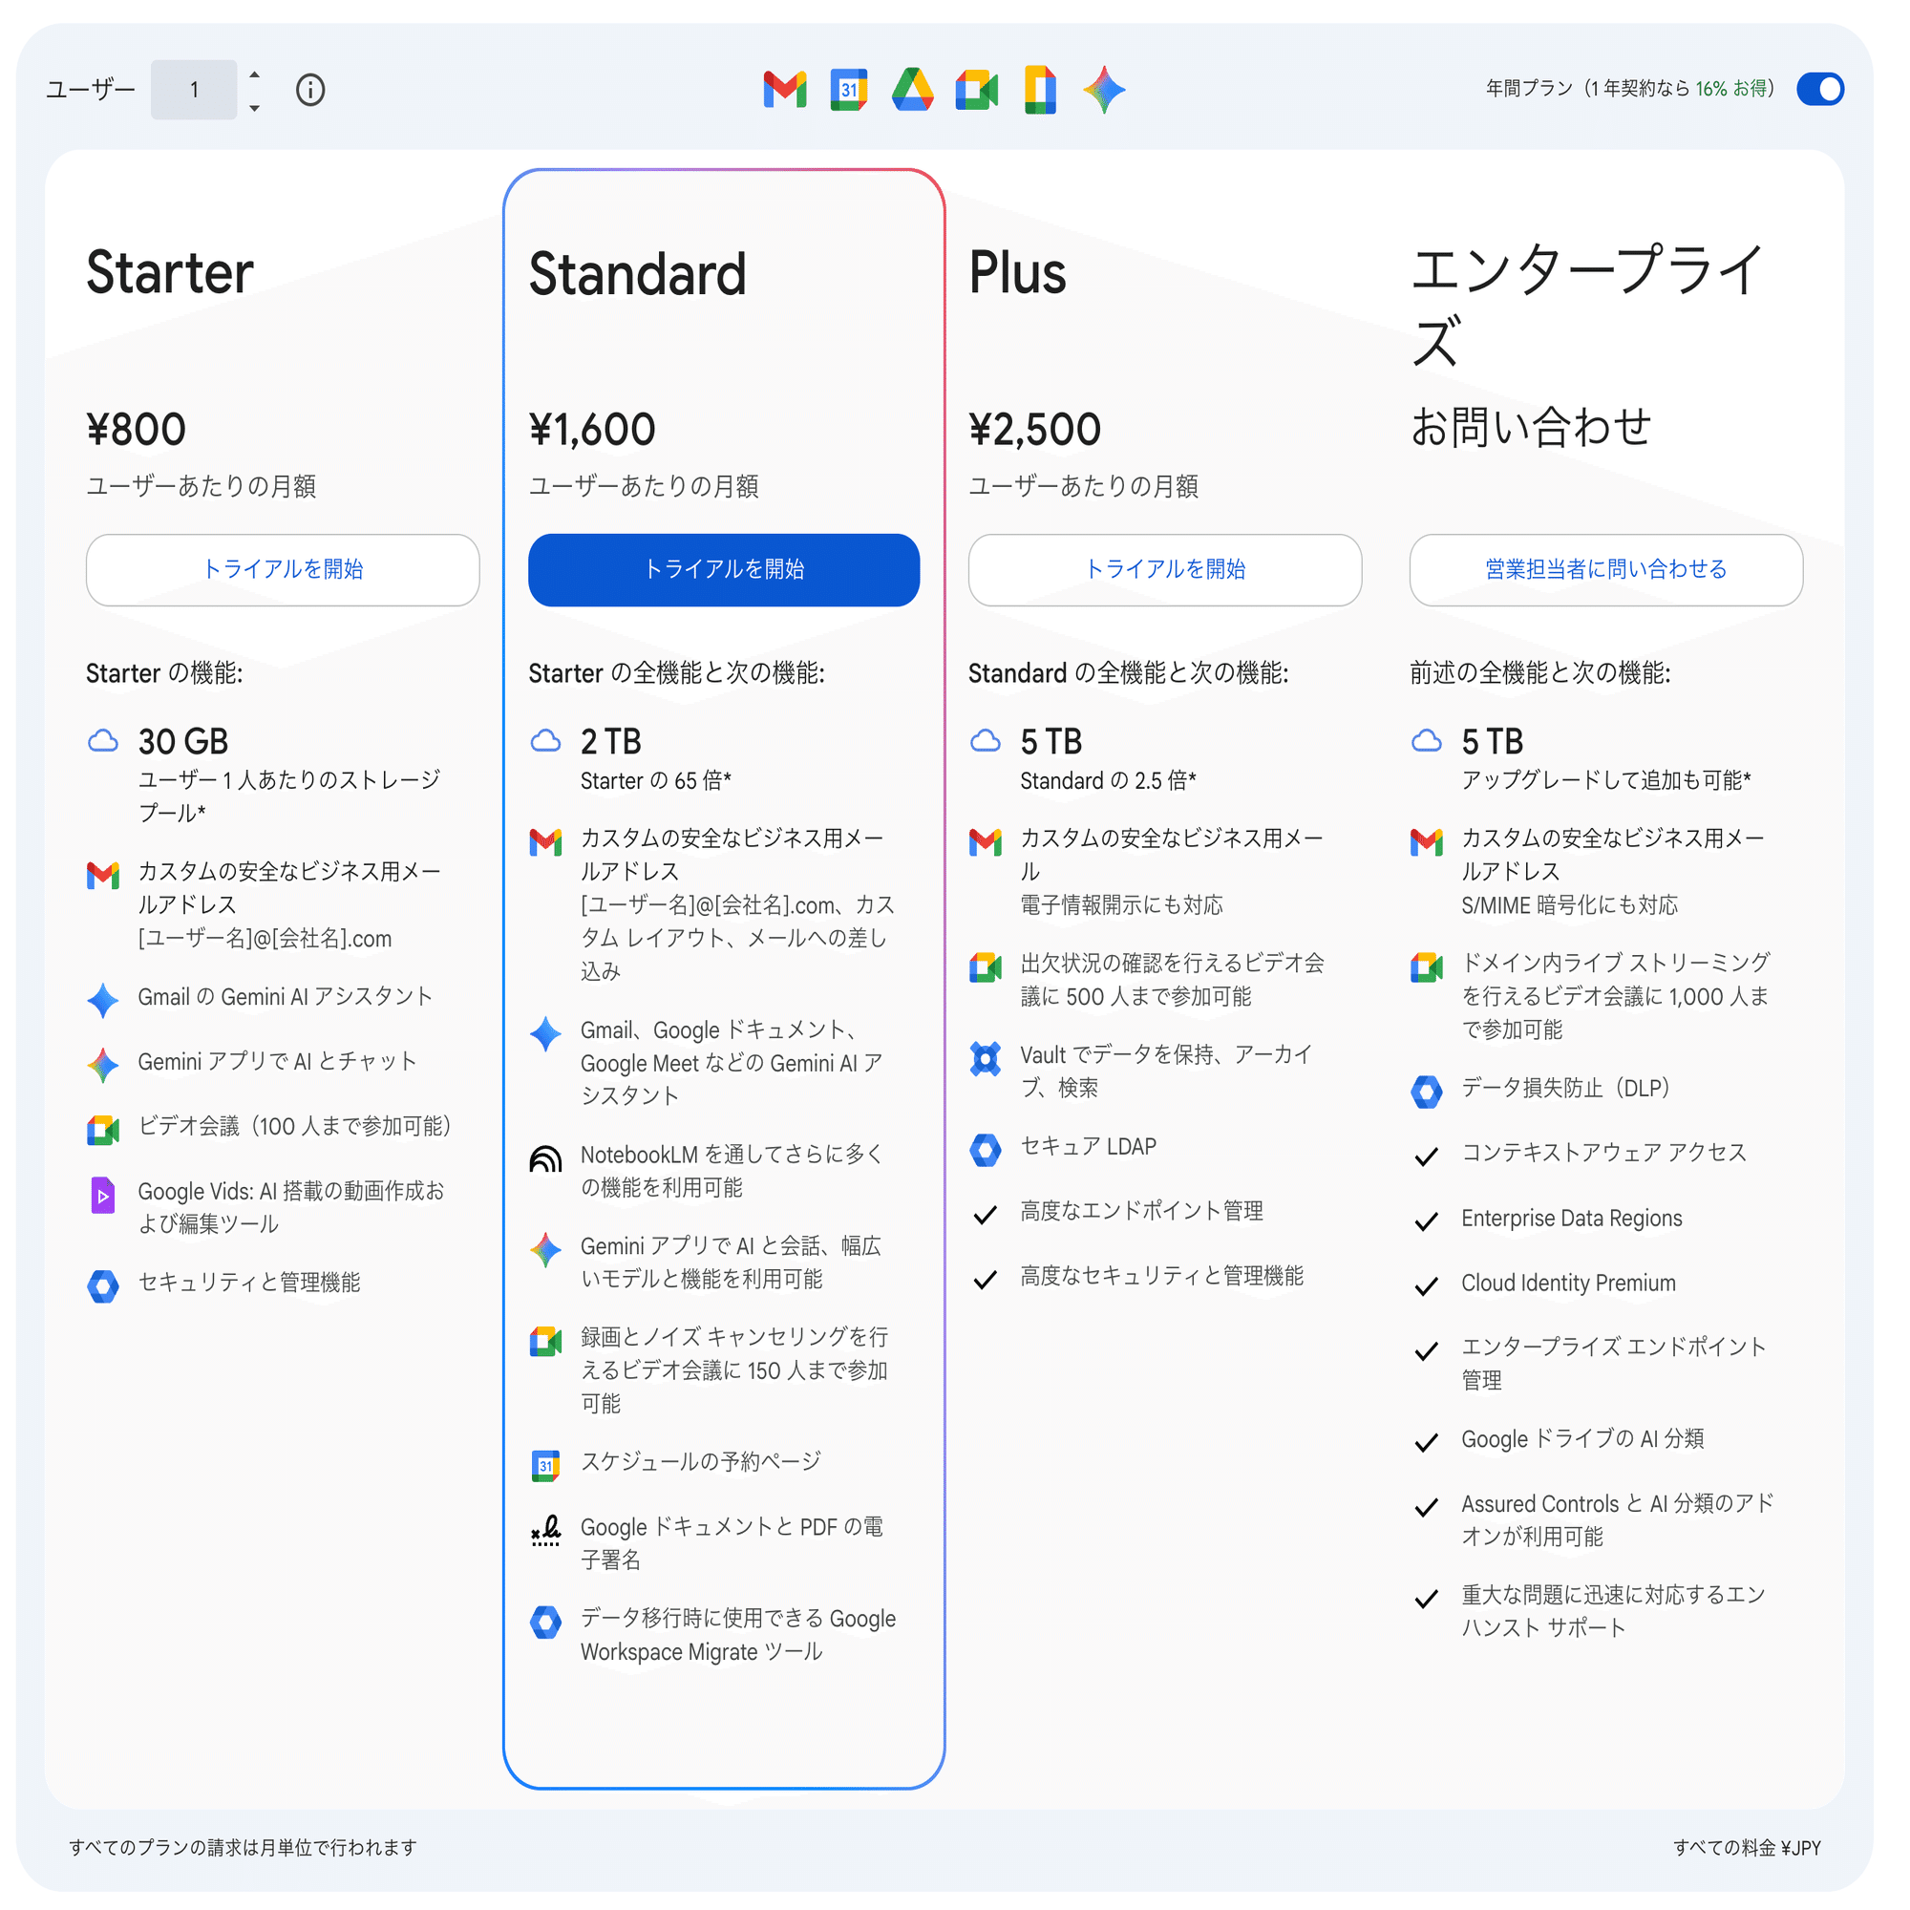This screenshot has height=1910, width=1910.
Task: Start a trial for the Starter plan
Action: pos(283,570)
